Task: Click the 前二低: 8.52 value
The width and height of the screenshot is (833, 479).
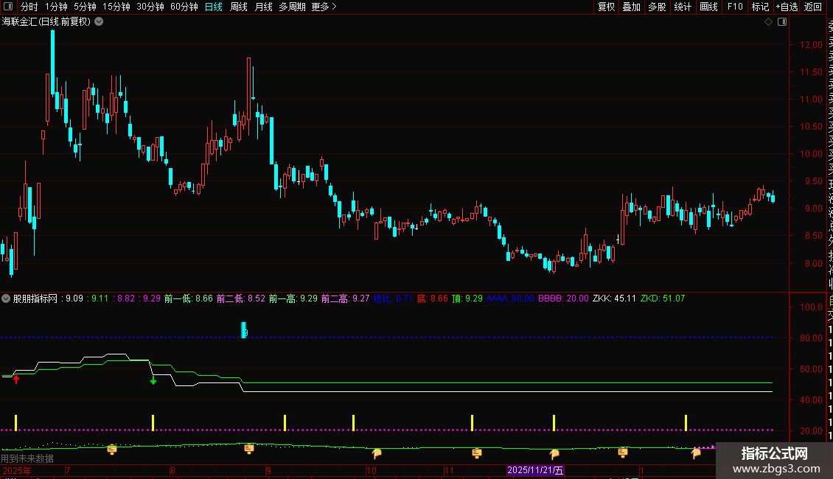Action: [x=240, y=298]
